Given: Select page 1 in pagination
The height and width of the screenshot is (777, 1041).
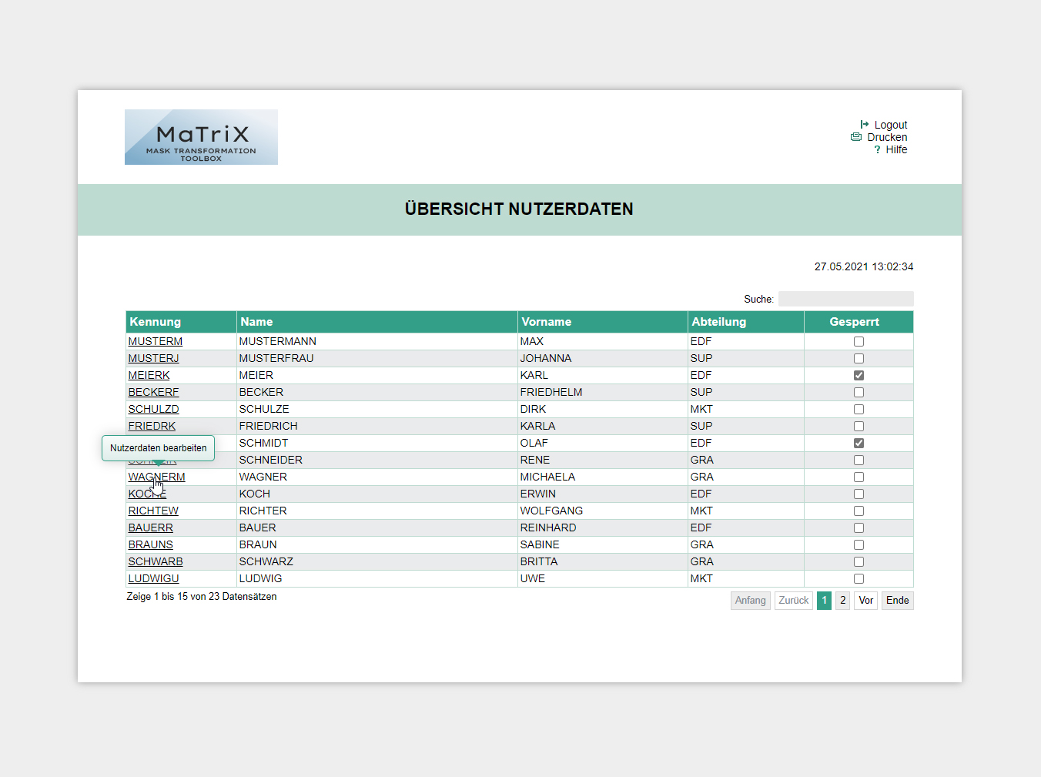Looking at the screenshot, I should (824, 601).
